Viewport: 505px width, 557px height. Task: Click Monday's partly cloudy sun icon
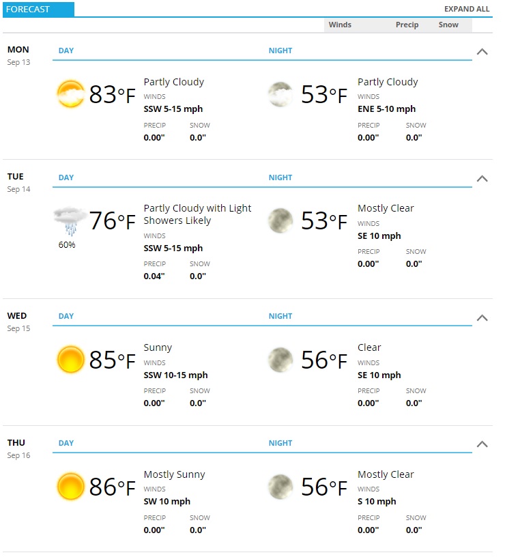coord(71,94)
